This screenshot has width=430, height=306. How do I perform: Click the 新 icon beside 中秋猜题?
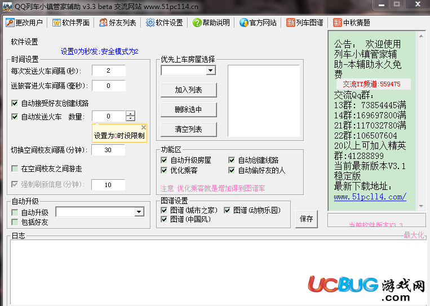point(338,23)
